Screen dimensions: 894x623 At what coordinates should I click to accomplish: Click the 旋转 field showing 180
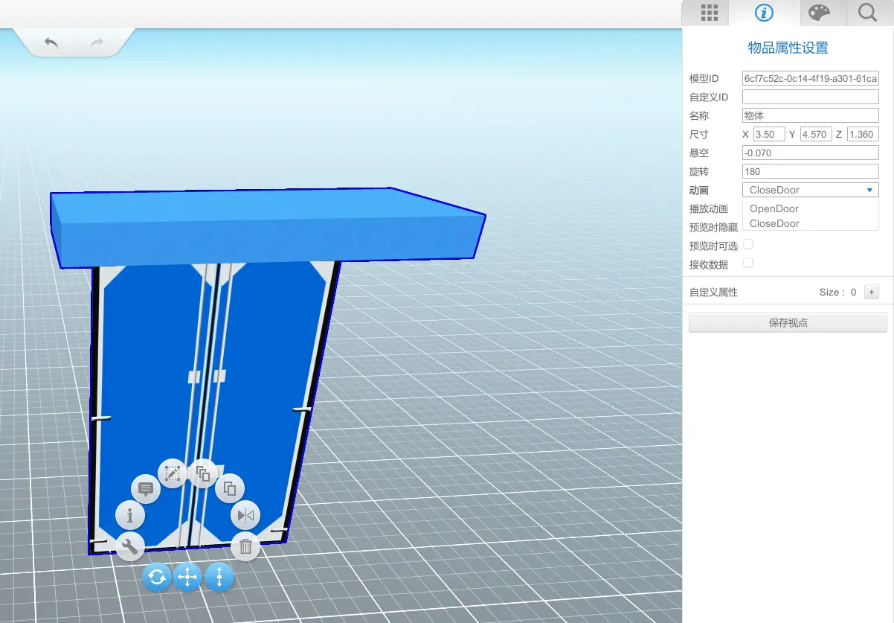[x=811, y=171]
